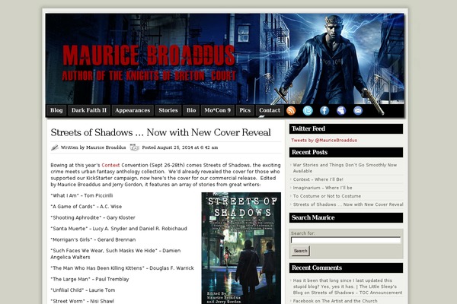Viewport: 457px width, 304px height.
Task: Click the Twitter Feed heading
Action: (346, 129)
